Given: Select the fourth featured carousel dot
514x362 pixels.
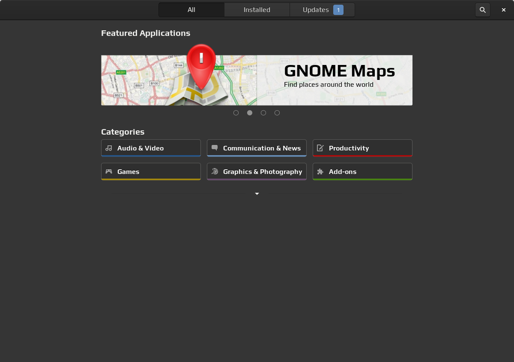Looking at the screenshot, I should 277,113.
